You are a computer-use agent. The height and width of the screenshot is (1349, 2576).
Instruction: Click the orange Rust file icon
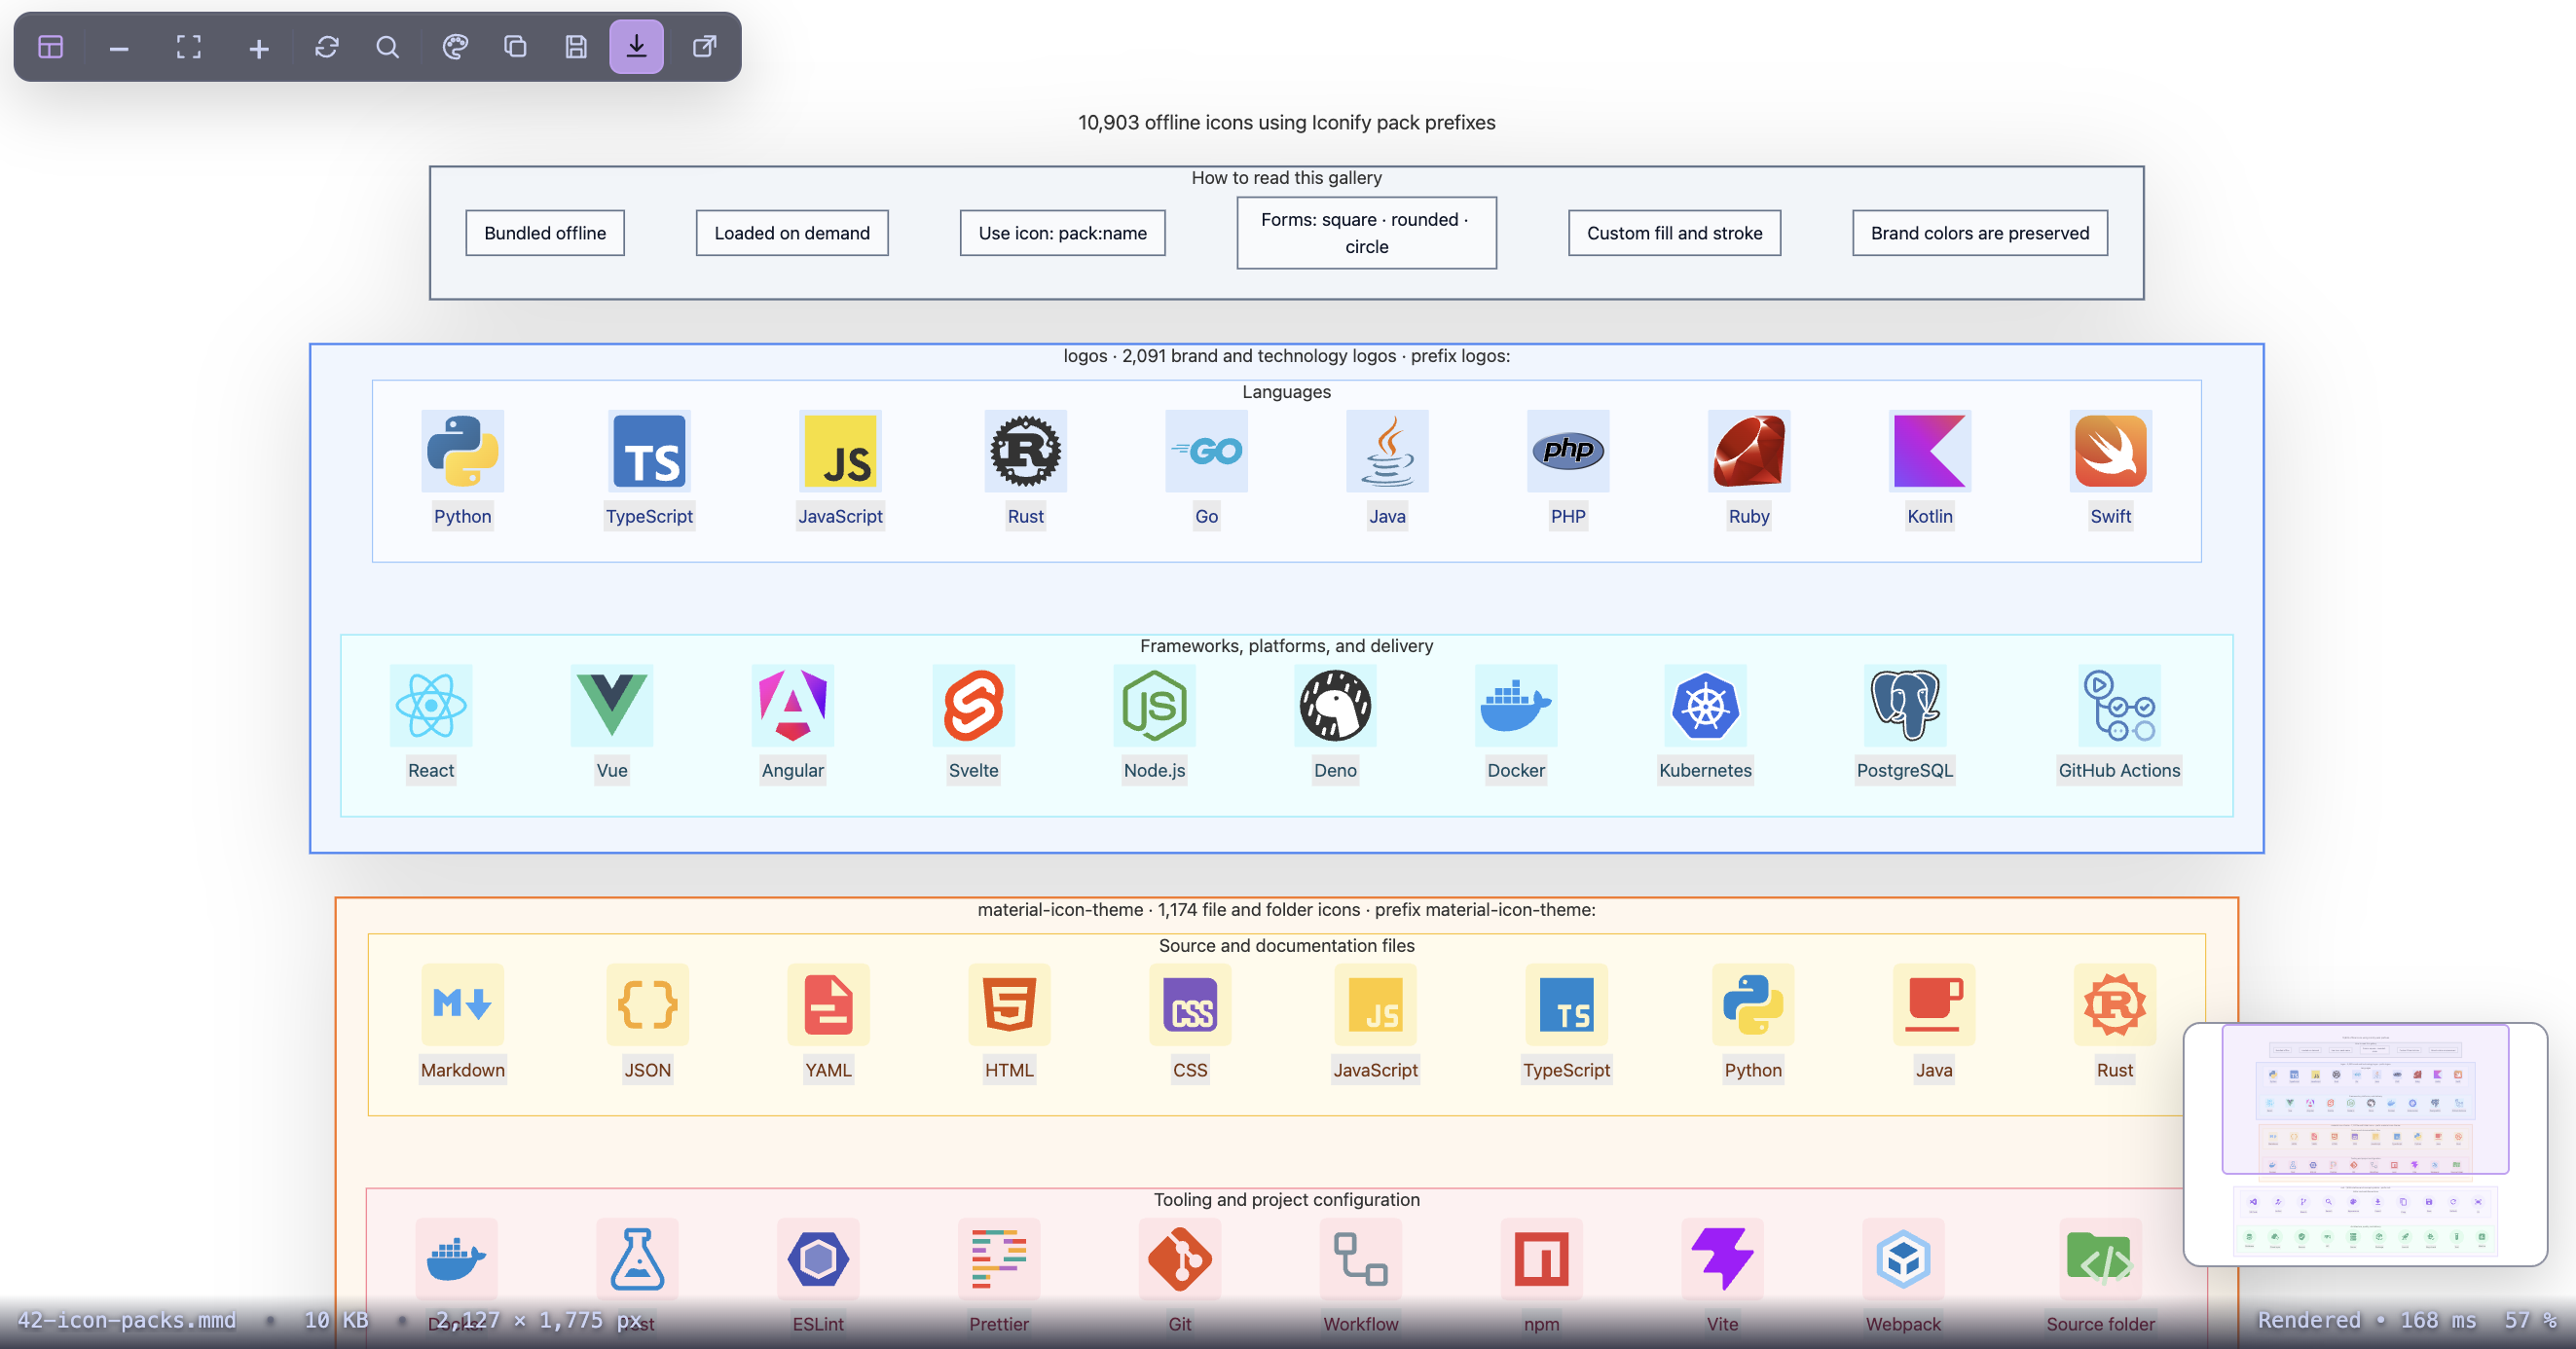click(2115, 1004)
